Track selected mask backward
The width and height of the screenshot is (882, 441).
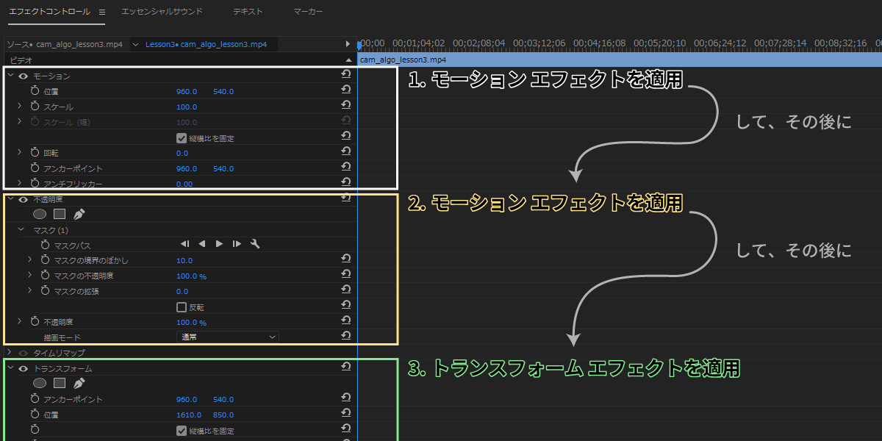202,244
